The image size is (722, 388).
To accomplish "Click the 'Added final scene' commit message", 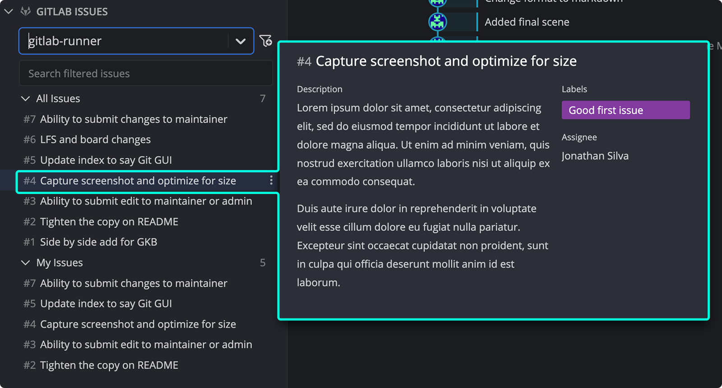I will coord(527,22).
